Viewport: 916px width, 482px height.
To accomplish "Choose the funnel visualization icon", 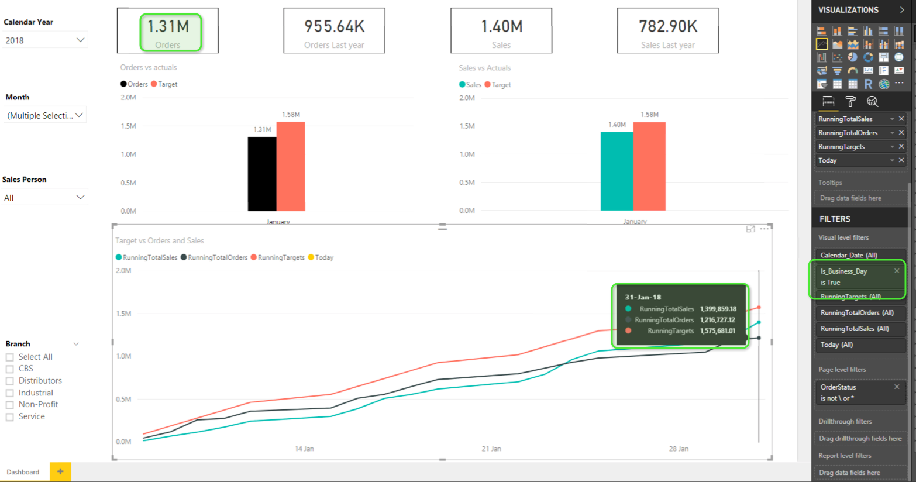I will (x=838, y=71).
